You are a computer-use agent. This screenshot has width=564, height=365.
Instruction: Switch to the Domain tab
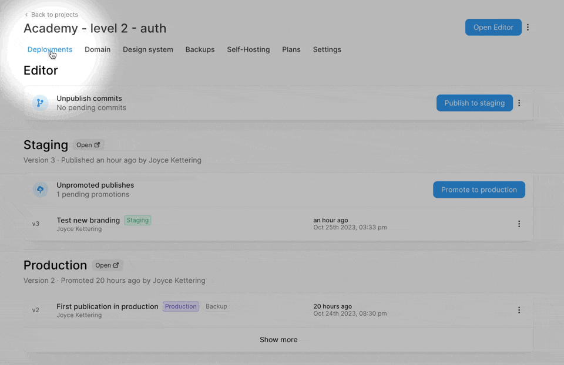(x=98, y=50)
